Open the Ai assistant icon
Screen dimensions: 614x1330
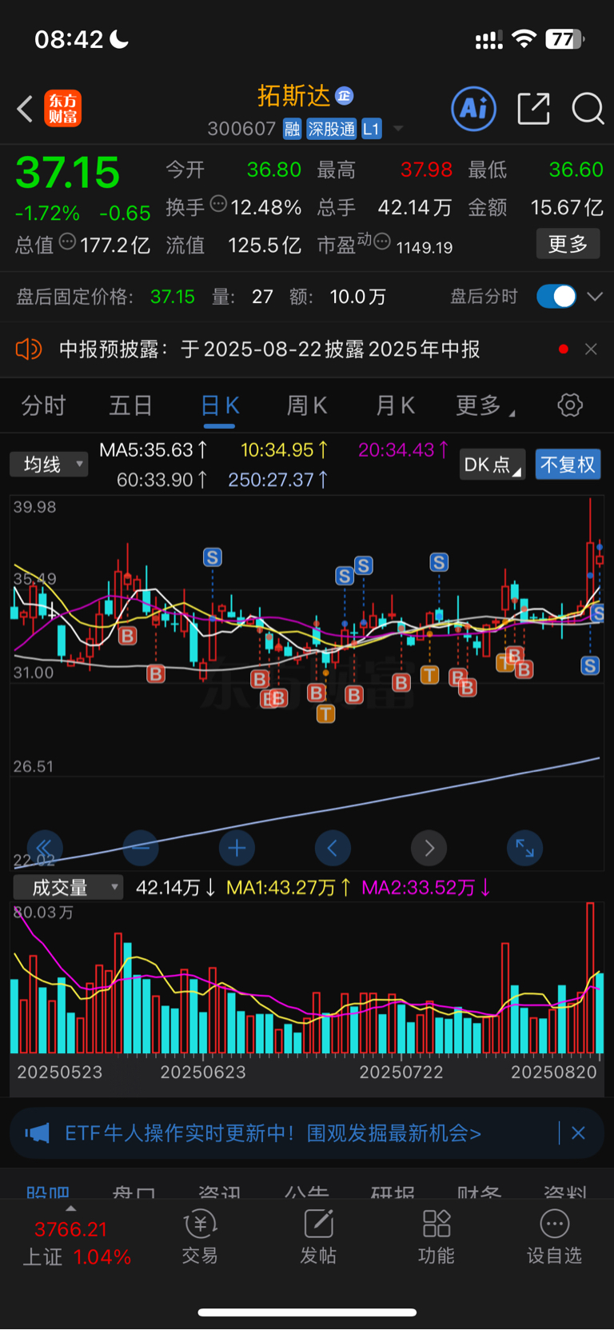pos(473,109)
